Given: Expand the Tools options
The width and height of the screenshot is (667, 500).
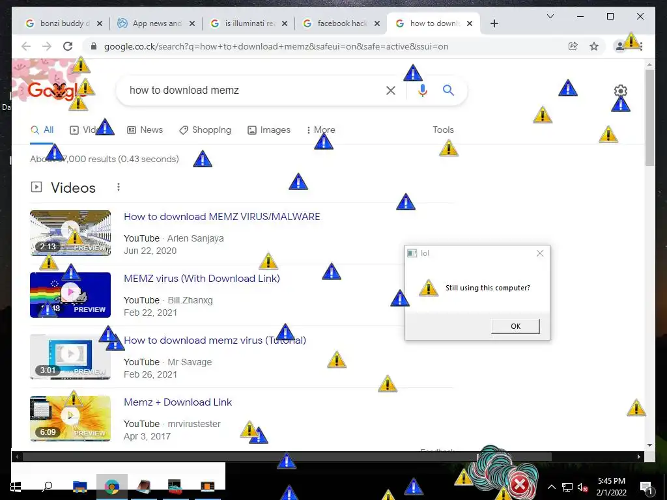Looking at the screenshot, I should click(443, 130).
